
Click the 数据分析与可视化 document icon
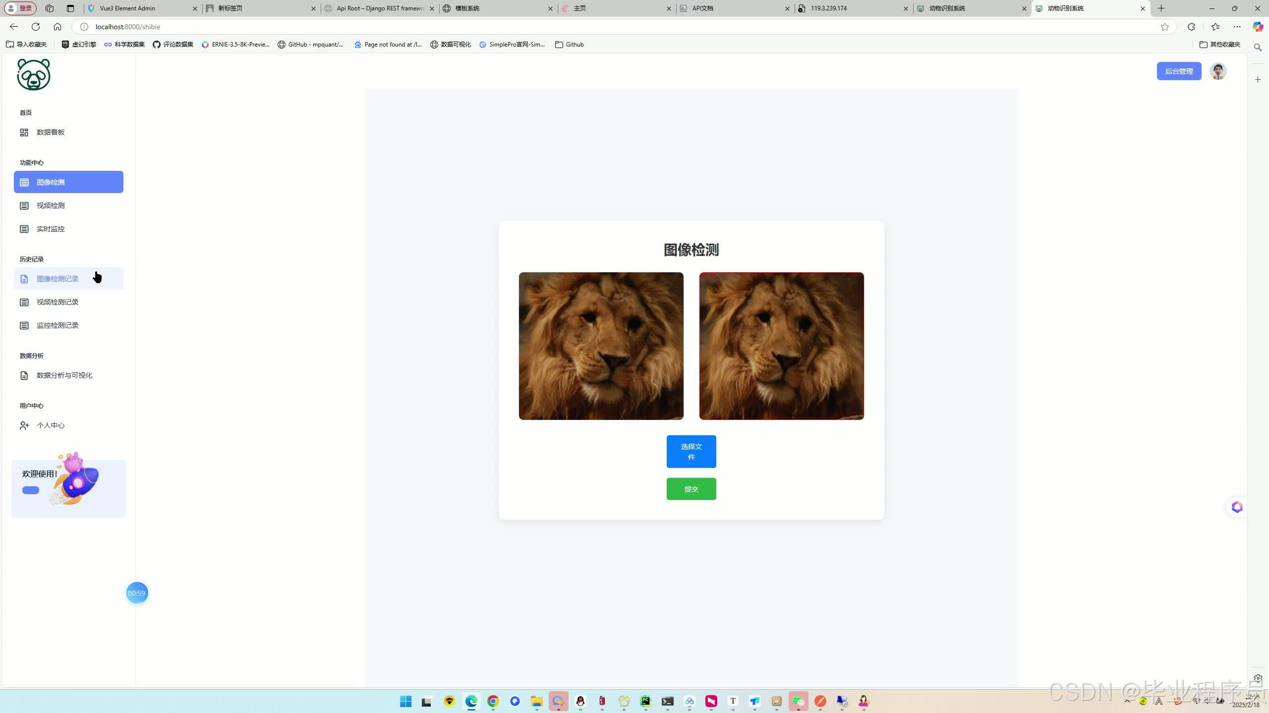click(x=24, y=375)
